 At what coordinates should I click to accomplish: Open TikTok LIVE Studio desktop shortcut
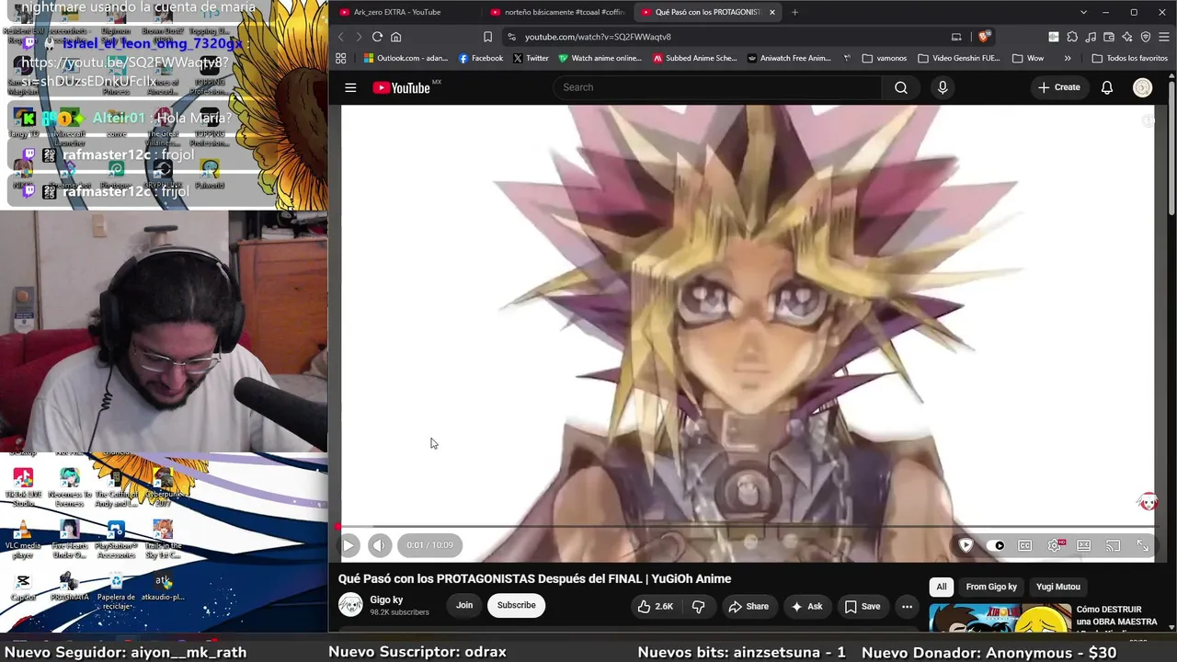23,487
